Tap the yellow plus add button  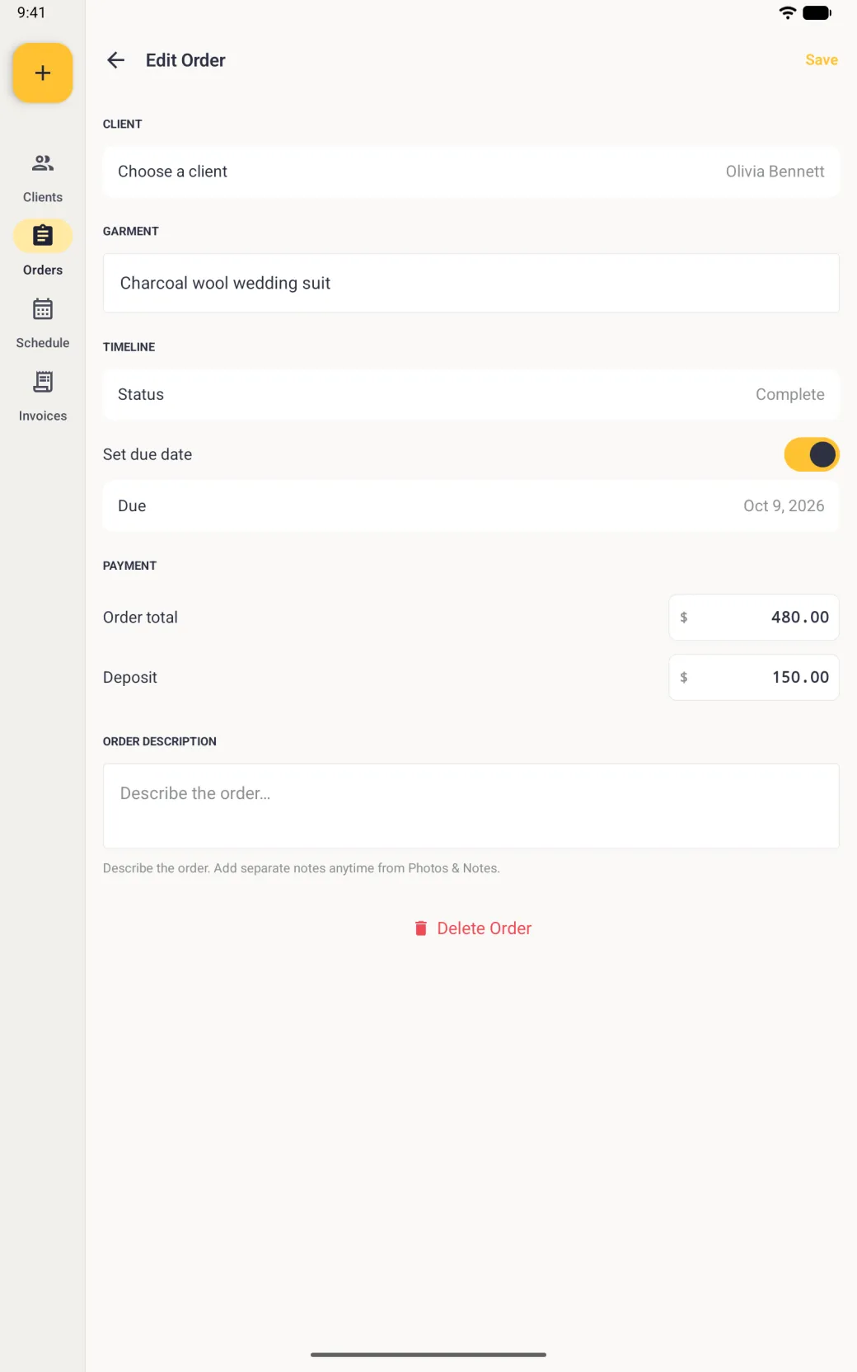(42, 73)
